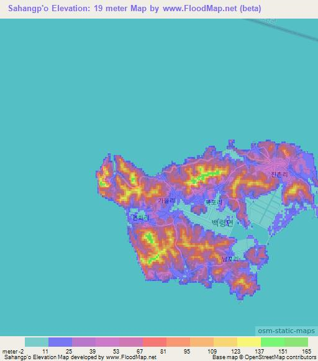The height and width of the screenshot is (361, 318).
Task: Click the light orange legend swatch for 109 meters
Action: pos(225,342)
